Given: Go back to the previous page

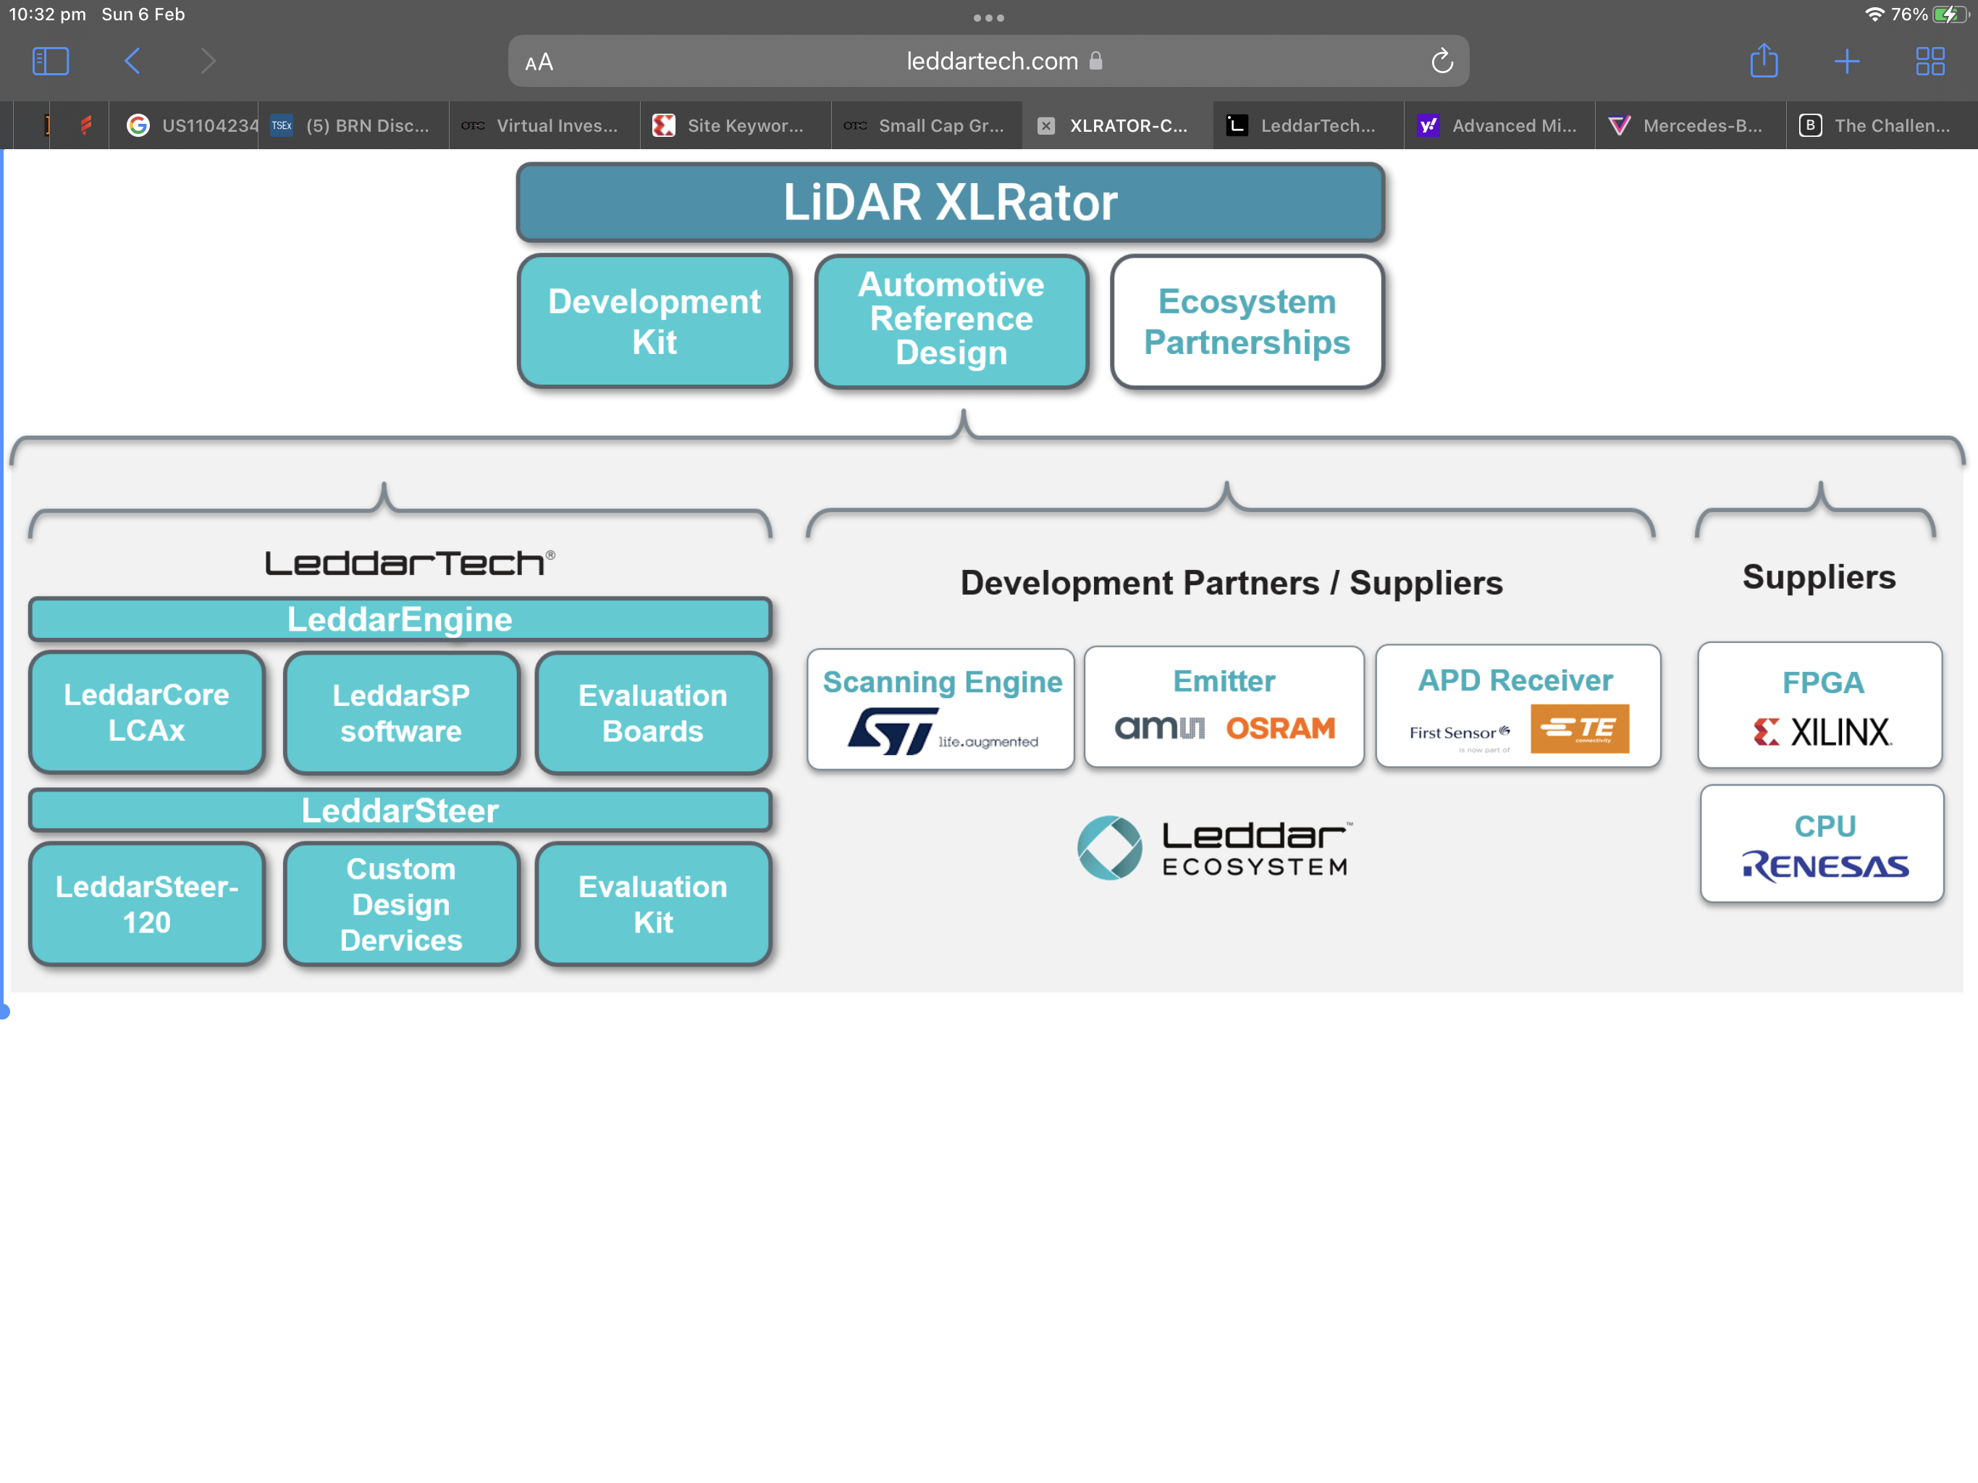Looking at the screenshot, I should pos(132,62).
